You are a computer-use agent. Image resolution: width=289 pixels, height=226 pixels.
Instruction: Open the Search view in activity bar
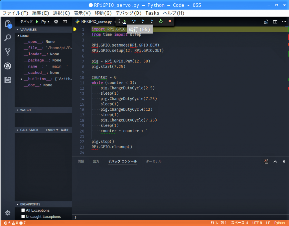(x=8, y=38)
